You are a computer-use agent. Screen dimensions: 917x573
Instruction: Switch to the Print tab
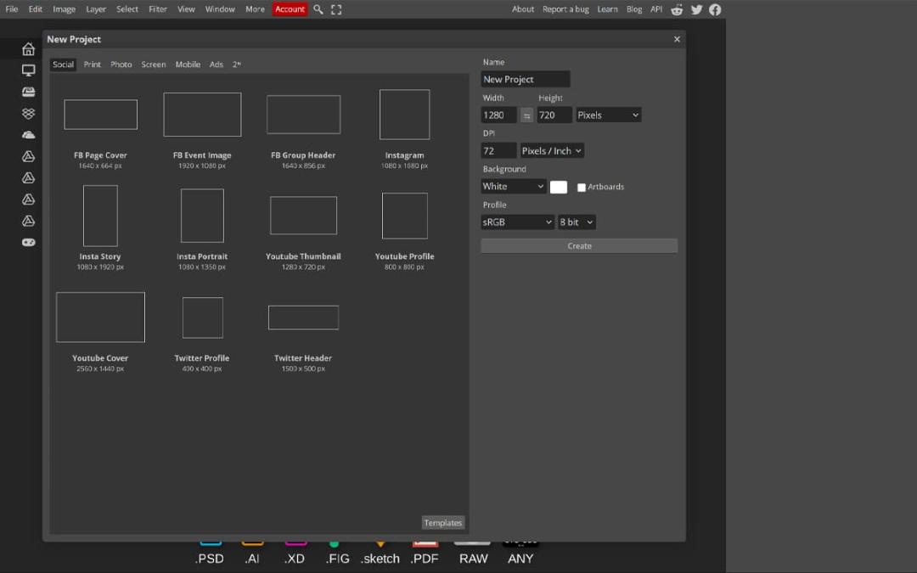[x=92, y=65]
